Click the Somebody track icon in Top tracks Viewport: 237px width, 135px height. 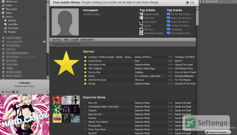[169, 29]
